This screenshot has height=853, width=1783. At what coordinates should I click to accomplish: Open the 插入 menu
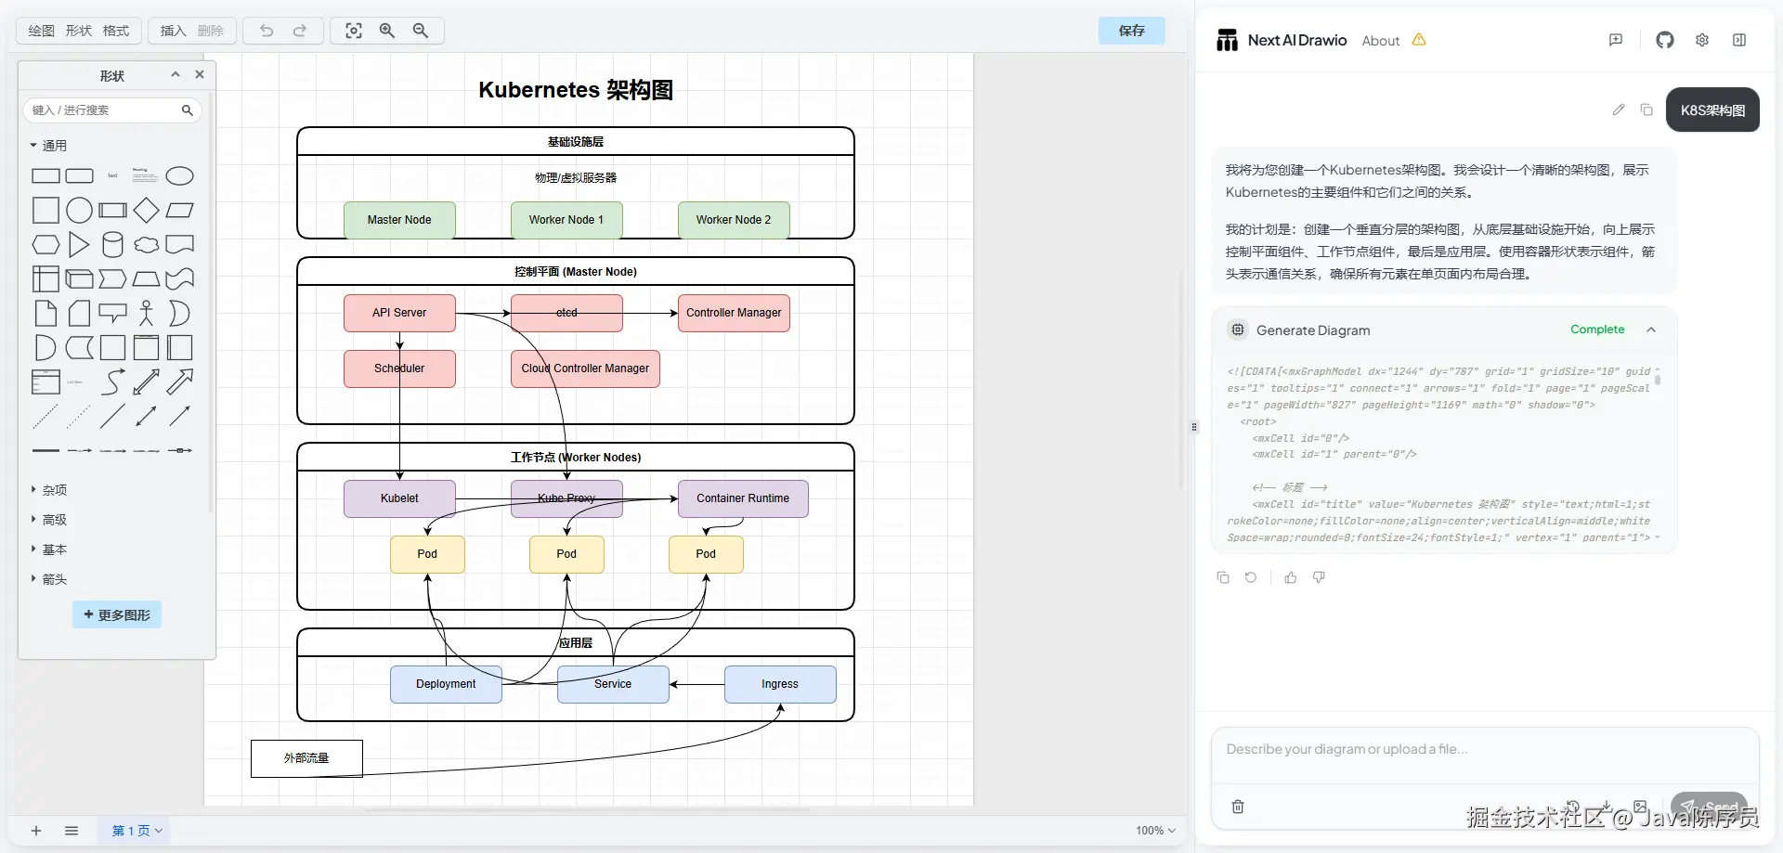[x=173, y=31]
